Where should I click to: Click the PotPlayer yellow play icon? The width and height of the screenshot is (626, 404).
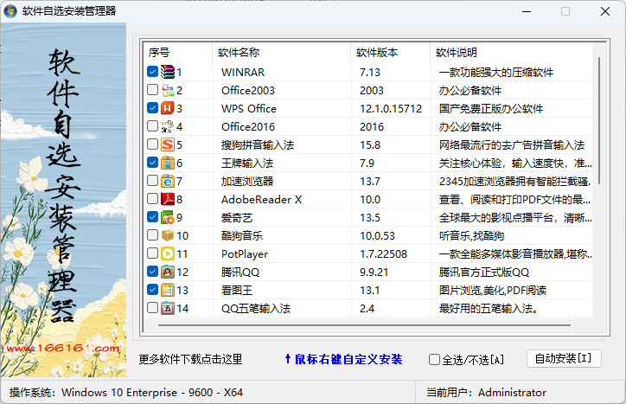pos(168,253)
